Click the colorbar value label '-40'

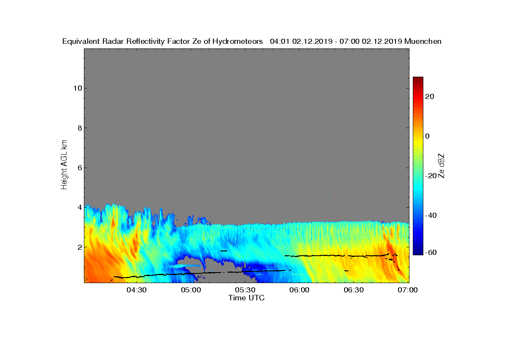coord(431,215)
